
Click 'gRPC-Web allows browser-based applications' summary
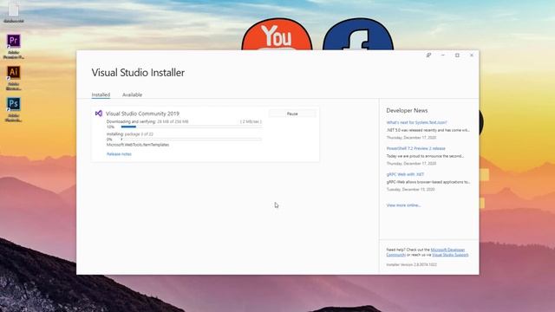428,182
